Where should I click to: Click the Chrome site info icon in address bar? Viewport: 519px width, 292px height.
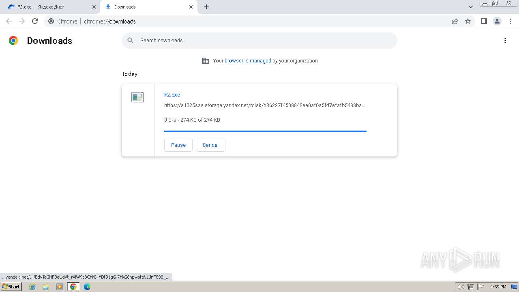[x=51, y=21]
